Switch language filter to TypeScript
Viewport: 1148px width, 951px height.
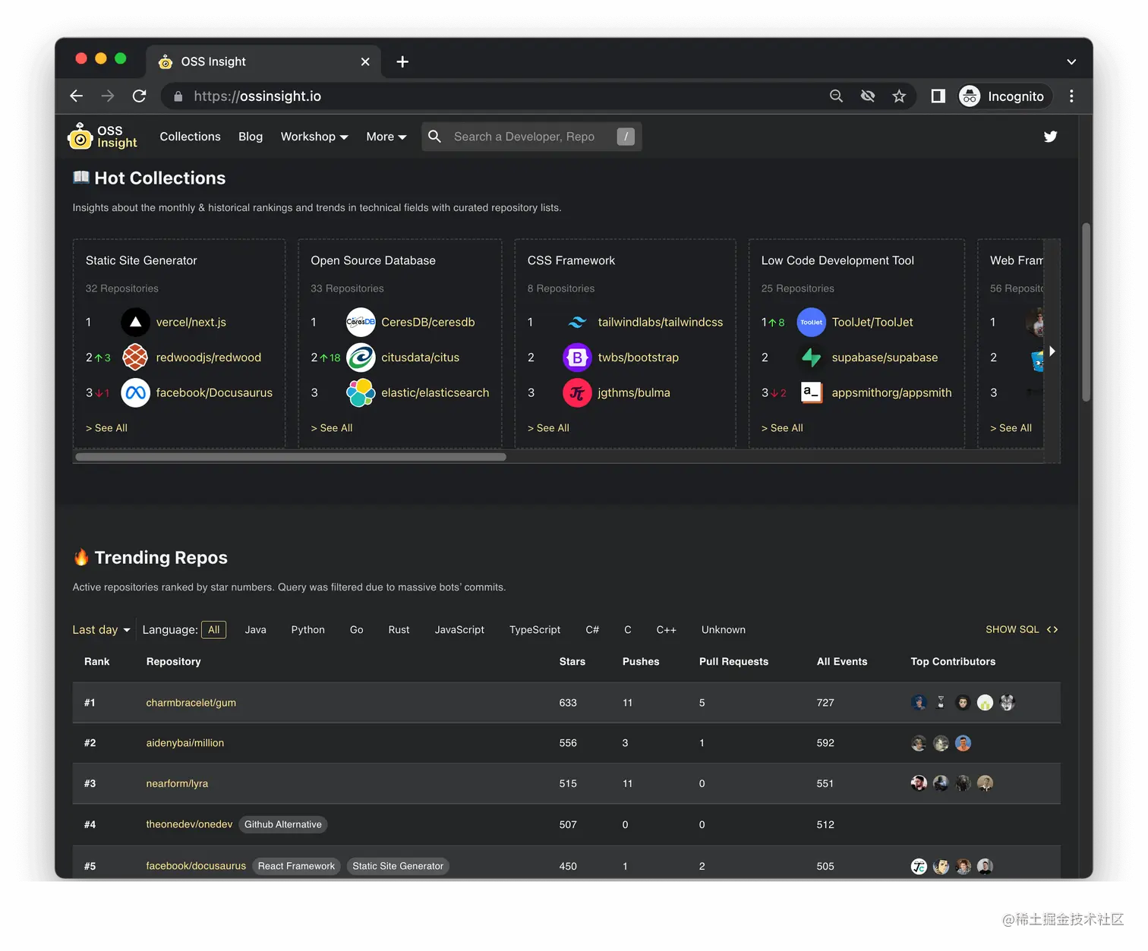point(535,629)
